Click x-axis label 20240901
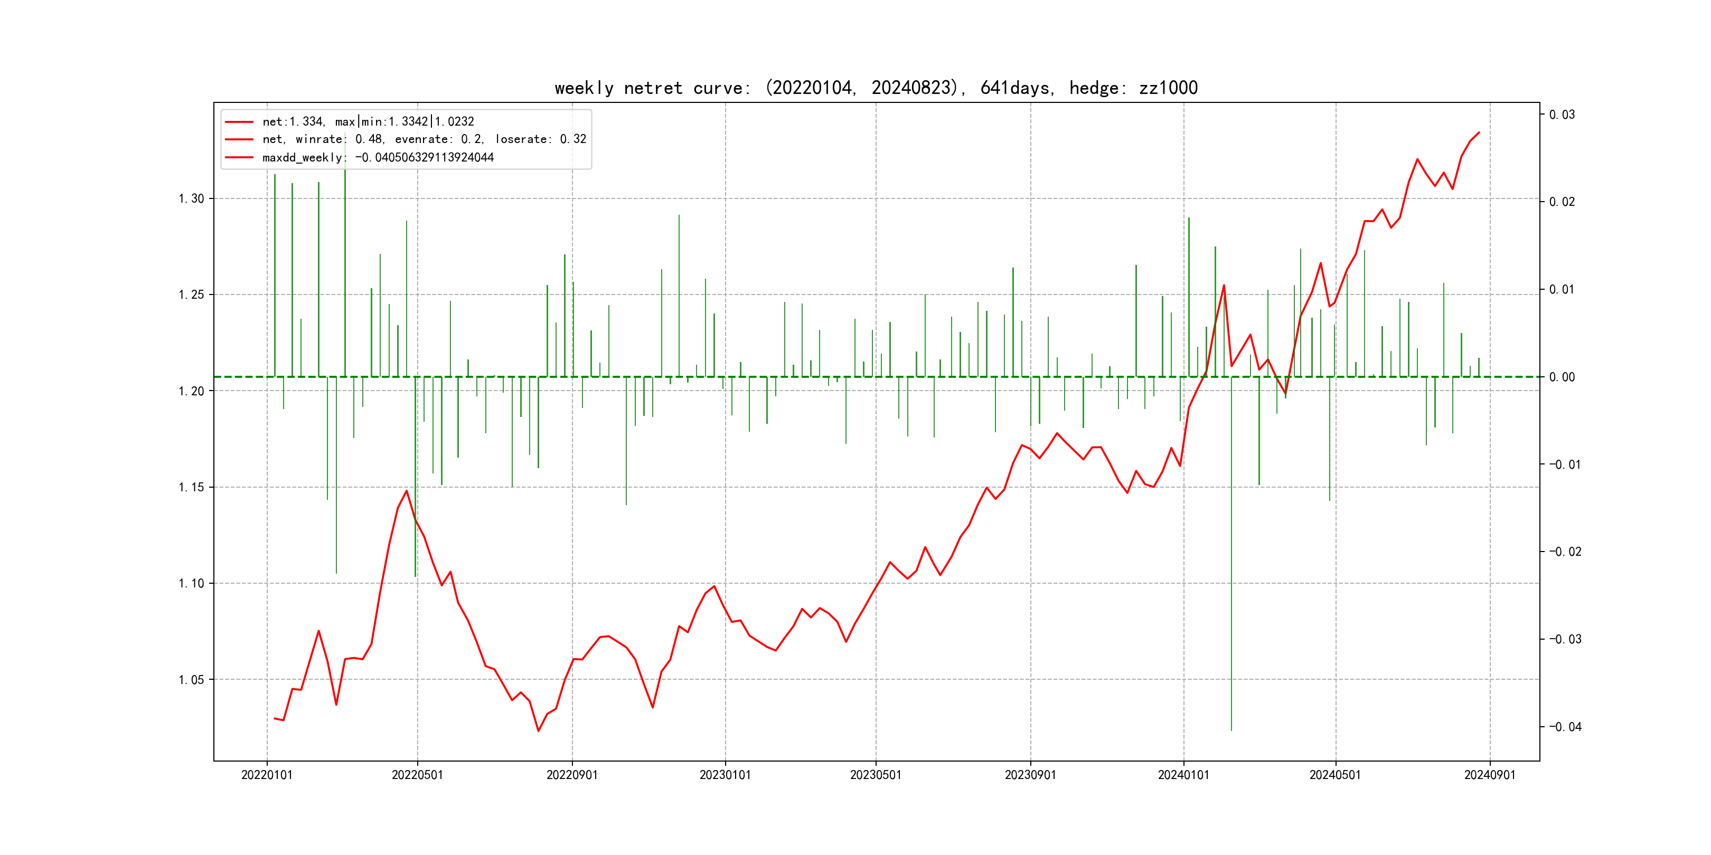Image resolution: width=1711 pixels, height=855 pixels. 1489,775
